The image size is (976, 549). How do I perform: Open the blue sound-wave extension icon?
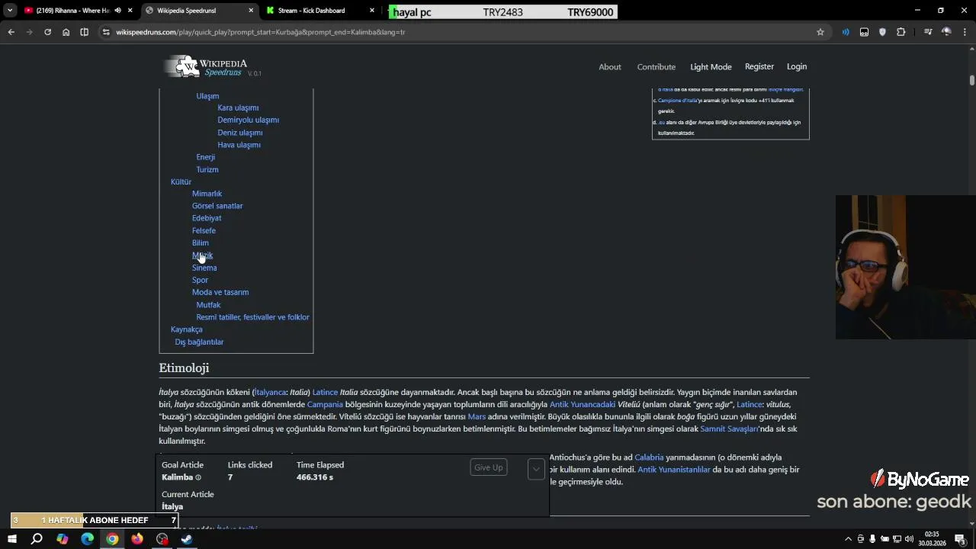(x=846, y=32)
